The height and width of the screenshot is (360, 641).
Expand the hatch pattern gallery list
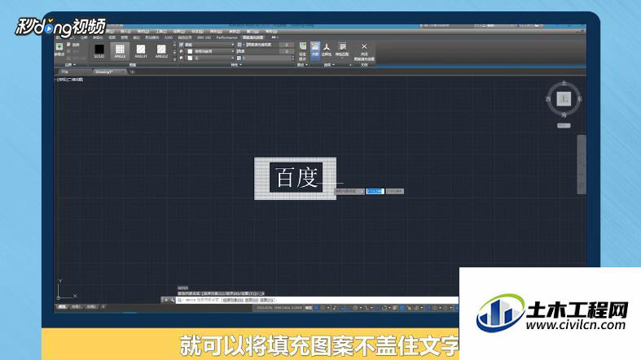[x=174, y=59]
